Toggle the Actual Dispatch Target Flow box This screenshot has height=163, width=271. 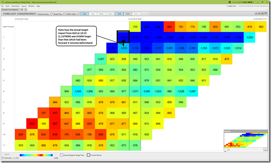click(61, 155)
